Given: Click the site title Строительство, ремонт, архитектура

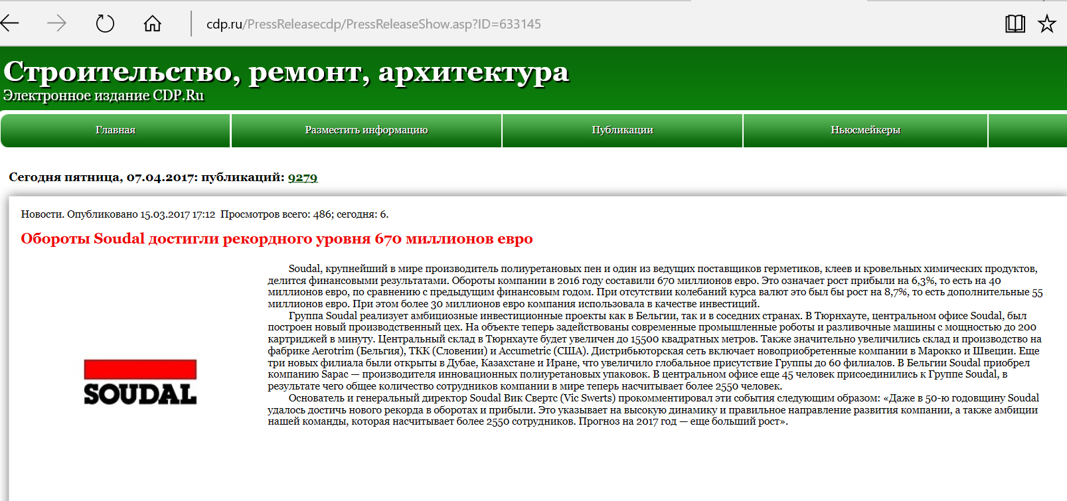Looking at the screenshot, I should (286, 72).
